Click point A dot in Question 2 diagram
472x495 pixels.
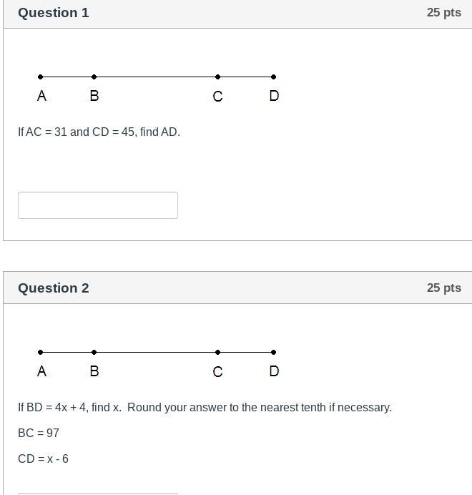41,352
